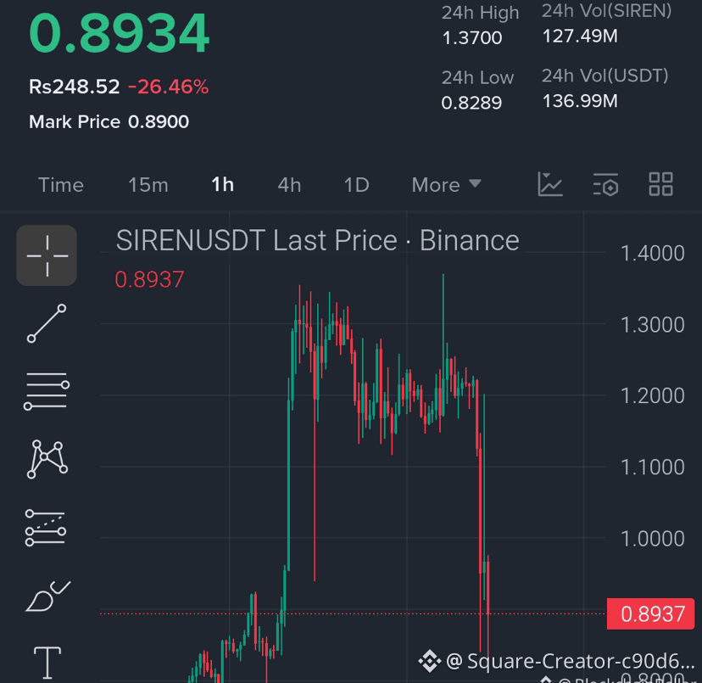
Task: Open the chart indicators icon
Action: point(549,184)
